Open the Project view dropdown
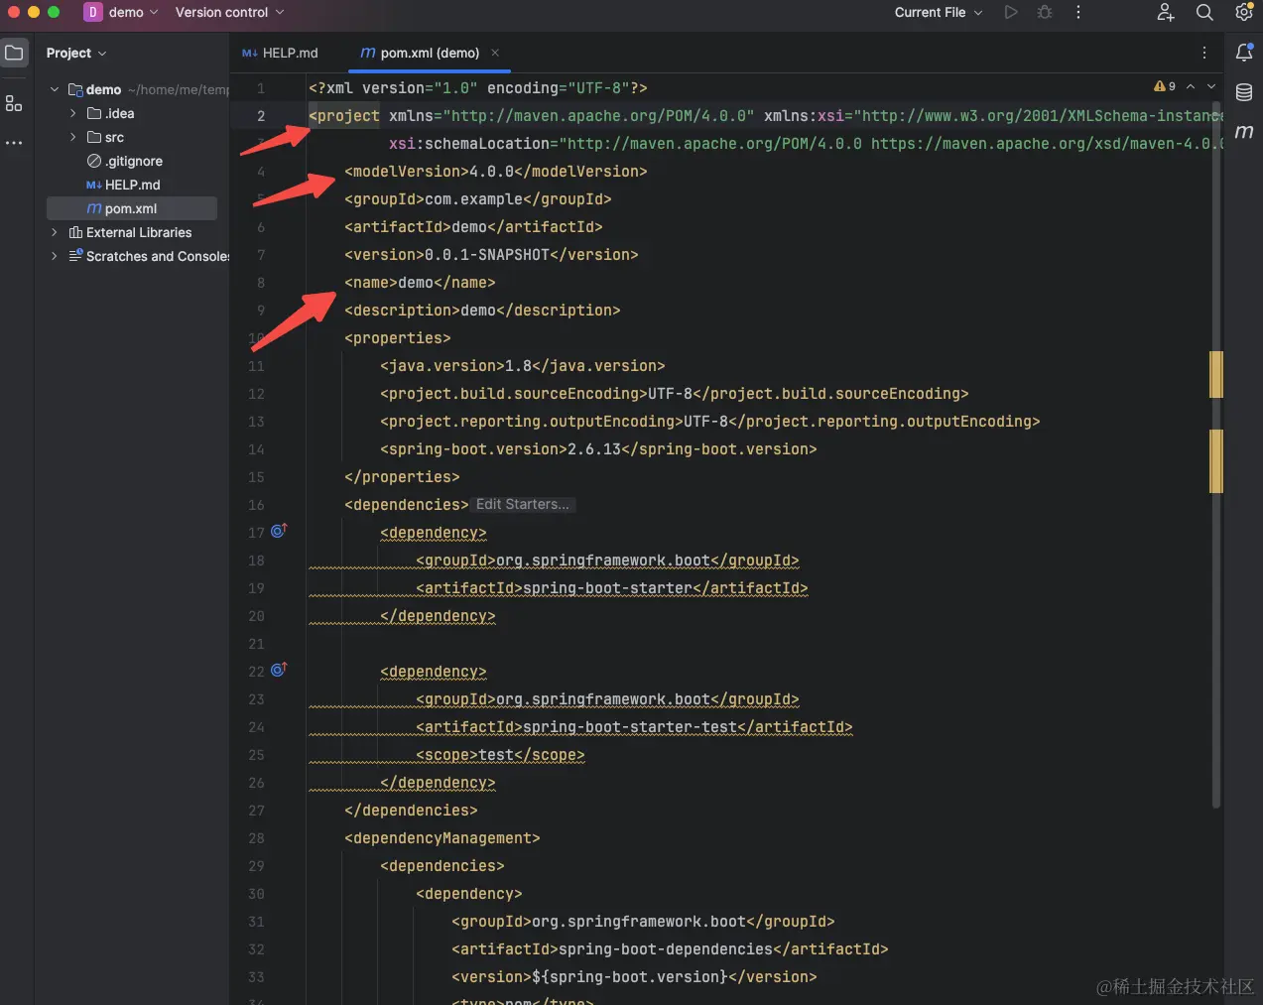Viewport: 1263px width, 1005px height. click(x=76, y=53)
